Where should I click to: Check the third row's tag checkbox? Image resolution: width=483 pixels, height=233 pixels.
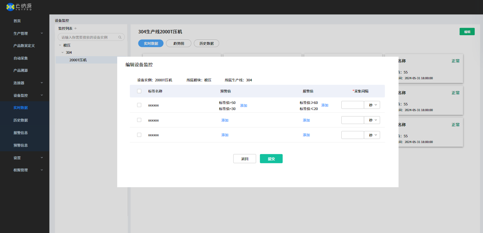[x=139, y=135]
